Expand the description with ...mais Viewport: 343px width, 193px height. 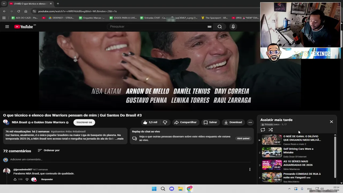(x=120, y=139)
